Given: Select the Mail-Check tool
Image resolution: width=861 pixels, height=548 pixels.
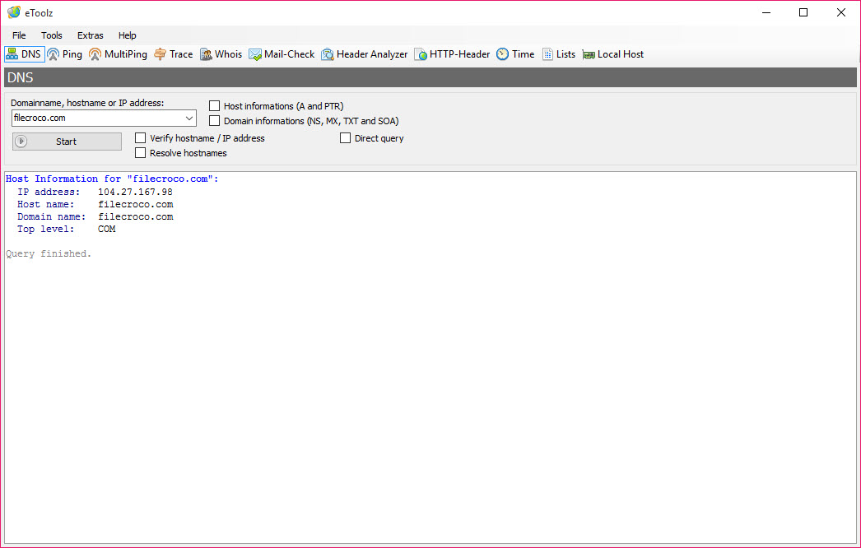Looking at the screenshot, I should 282,54.
